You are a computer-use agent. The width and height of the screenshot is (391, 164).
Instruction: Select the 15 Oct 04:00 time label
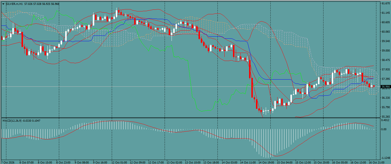285,162
